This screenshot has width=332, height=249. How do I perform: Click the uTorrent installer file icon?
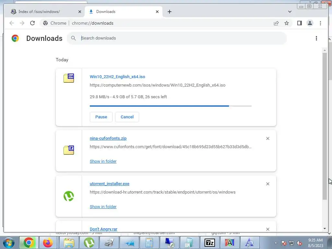coord(69,196)
